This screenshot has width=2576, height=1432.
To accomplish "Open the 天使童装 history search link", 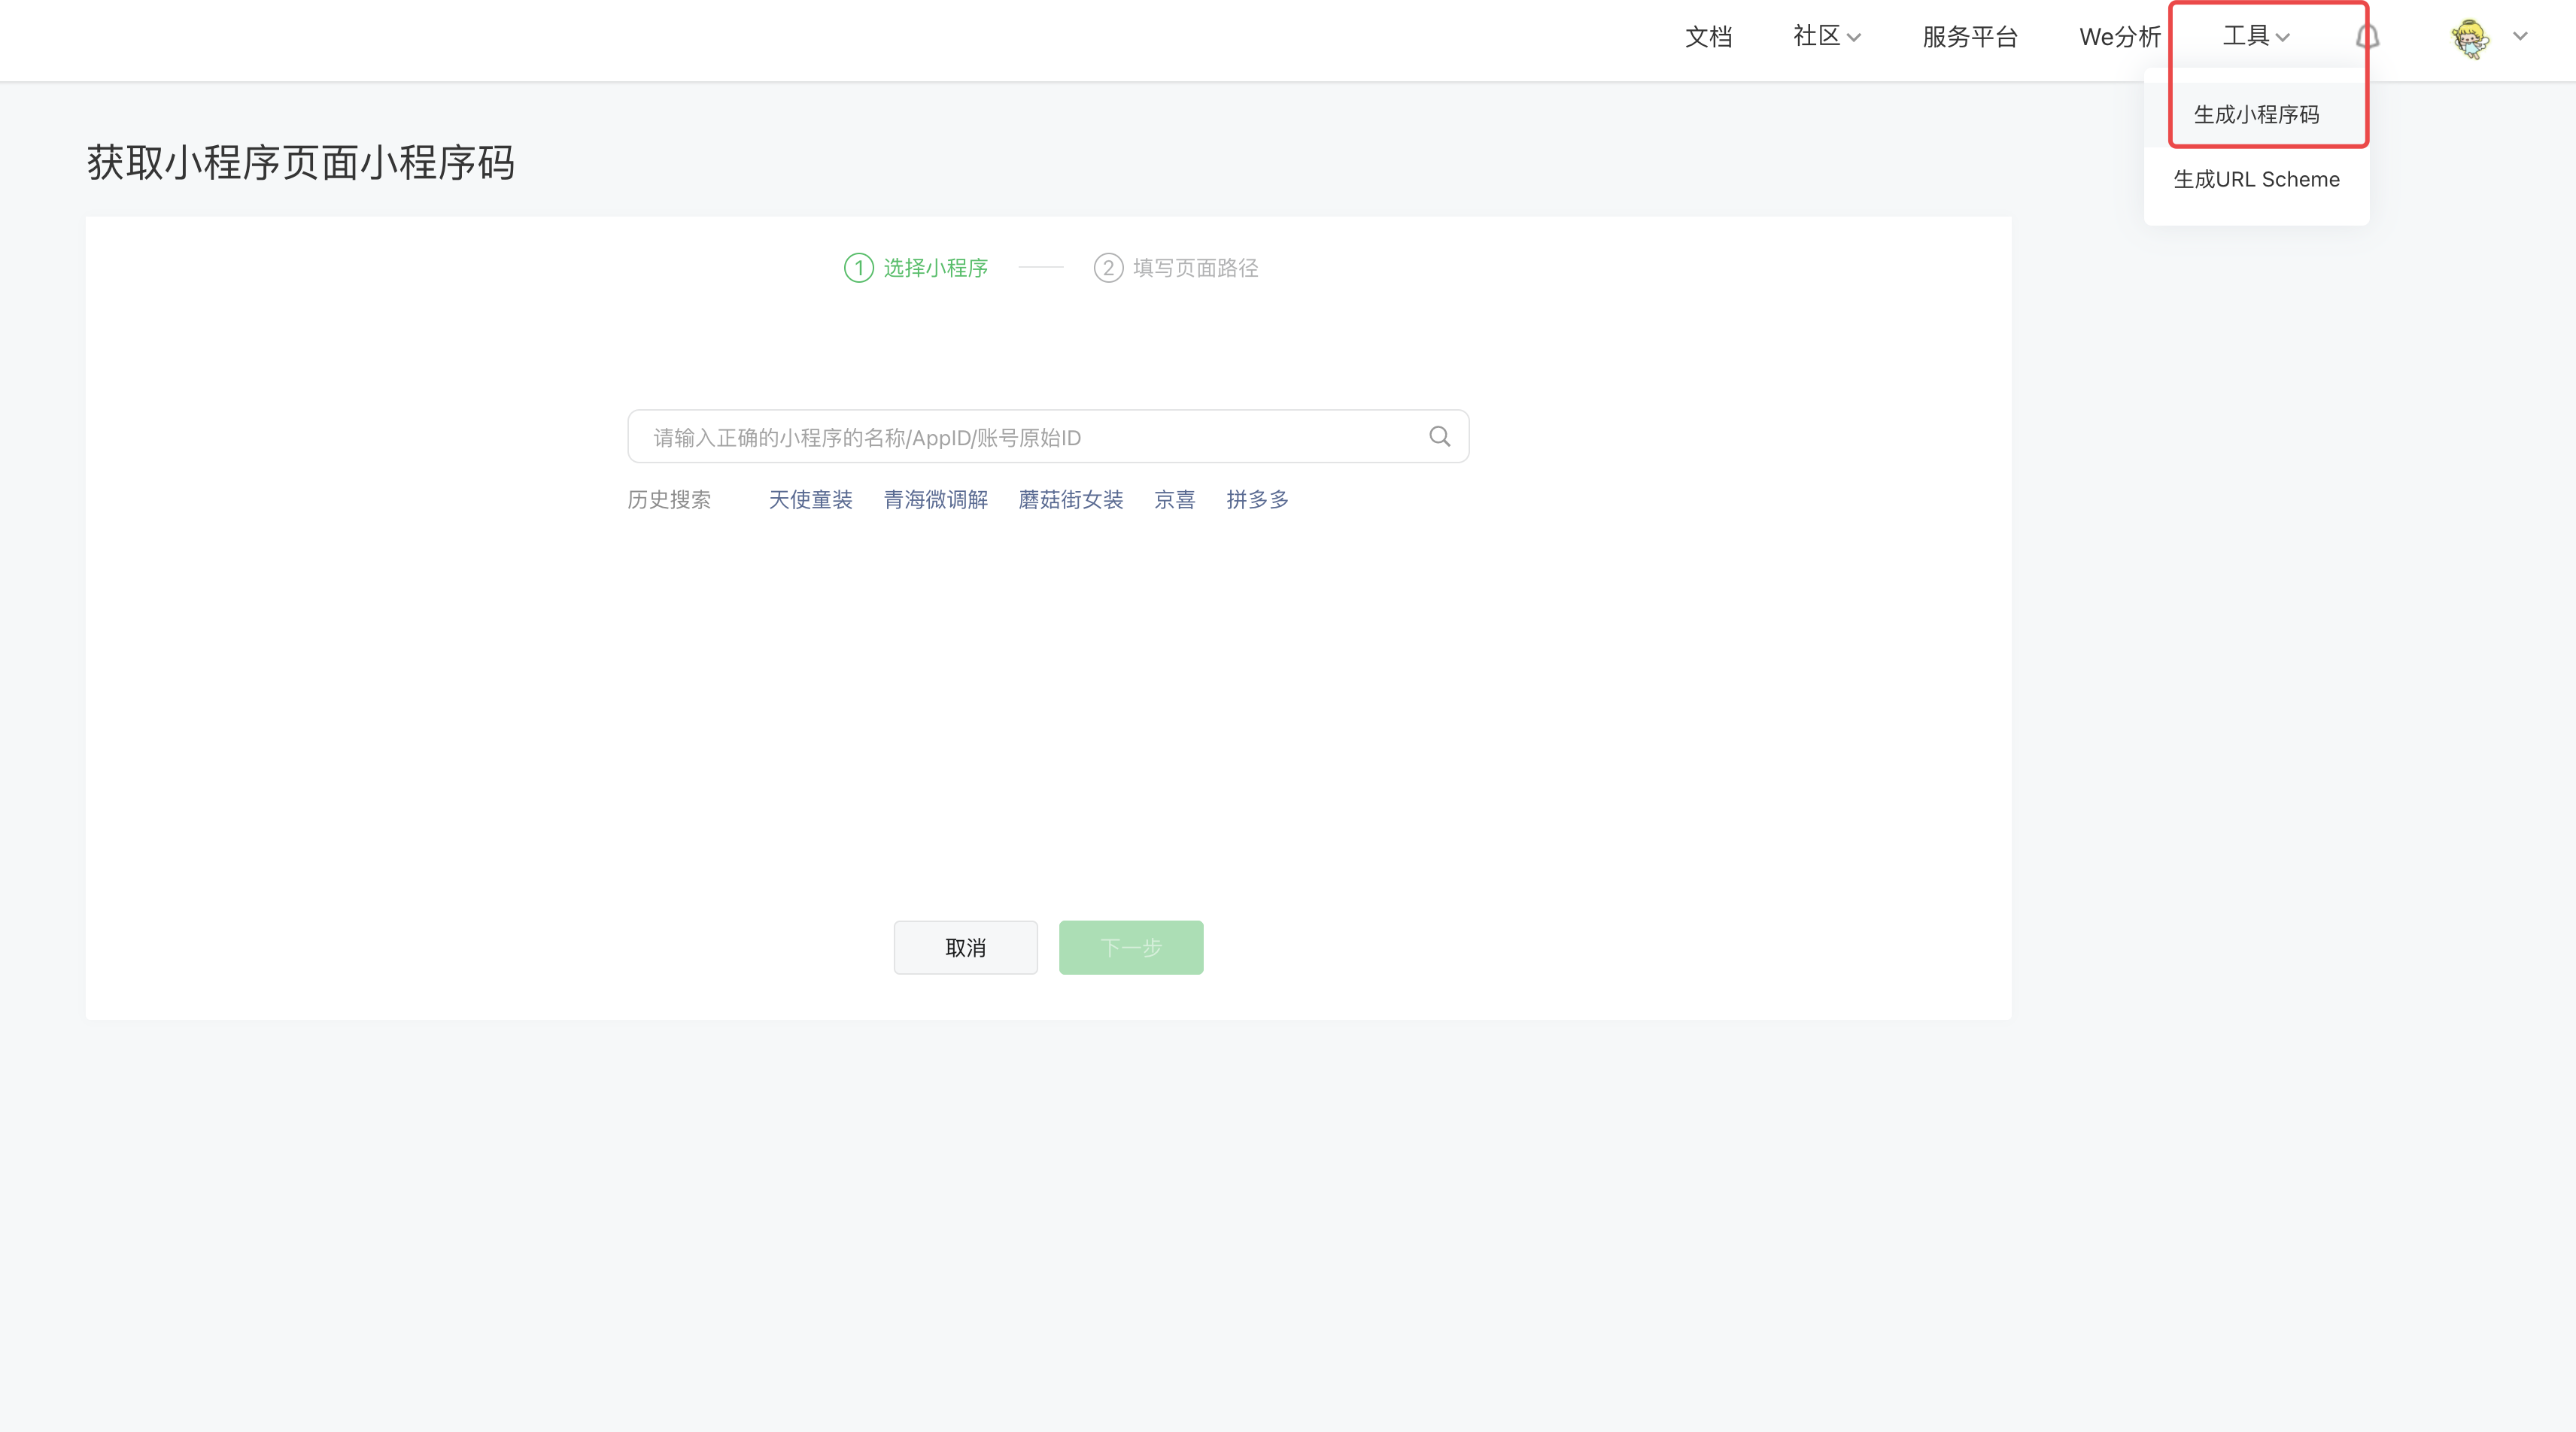I will point(811,500).
